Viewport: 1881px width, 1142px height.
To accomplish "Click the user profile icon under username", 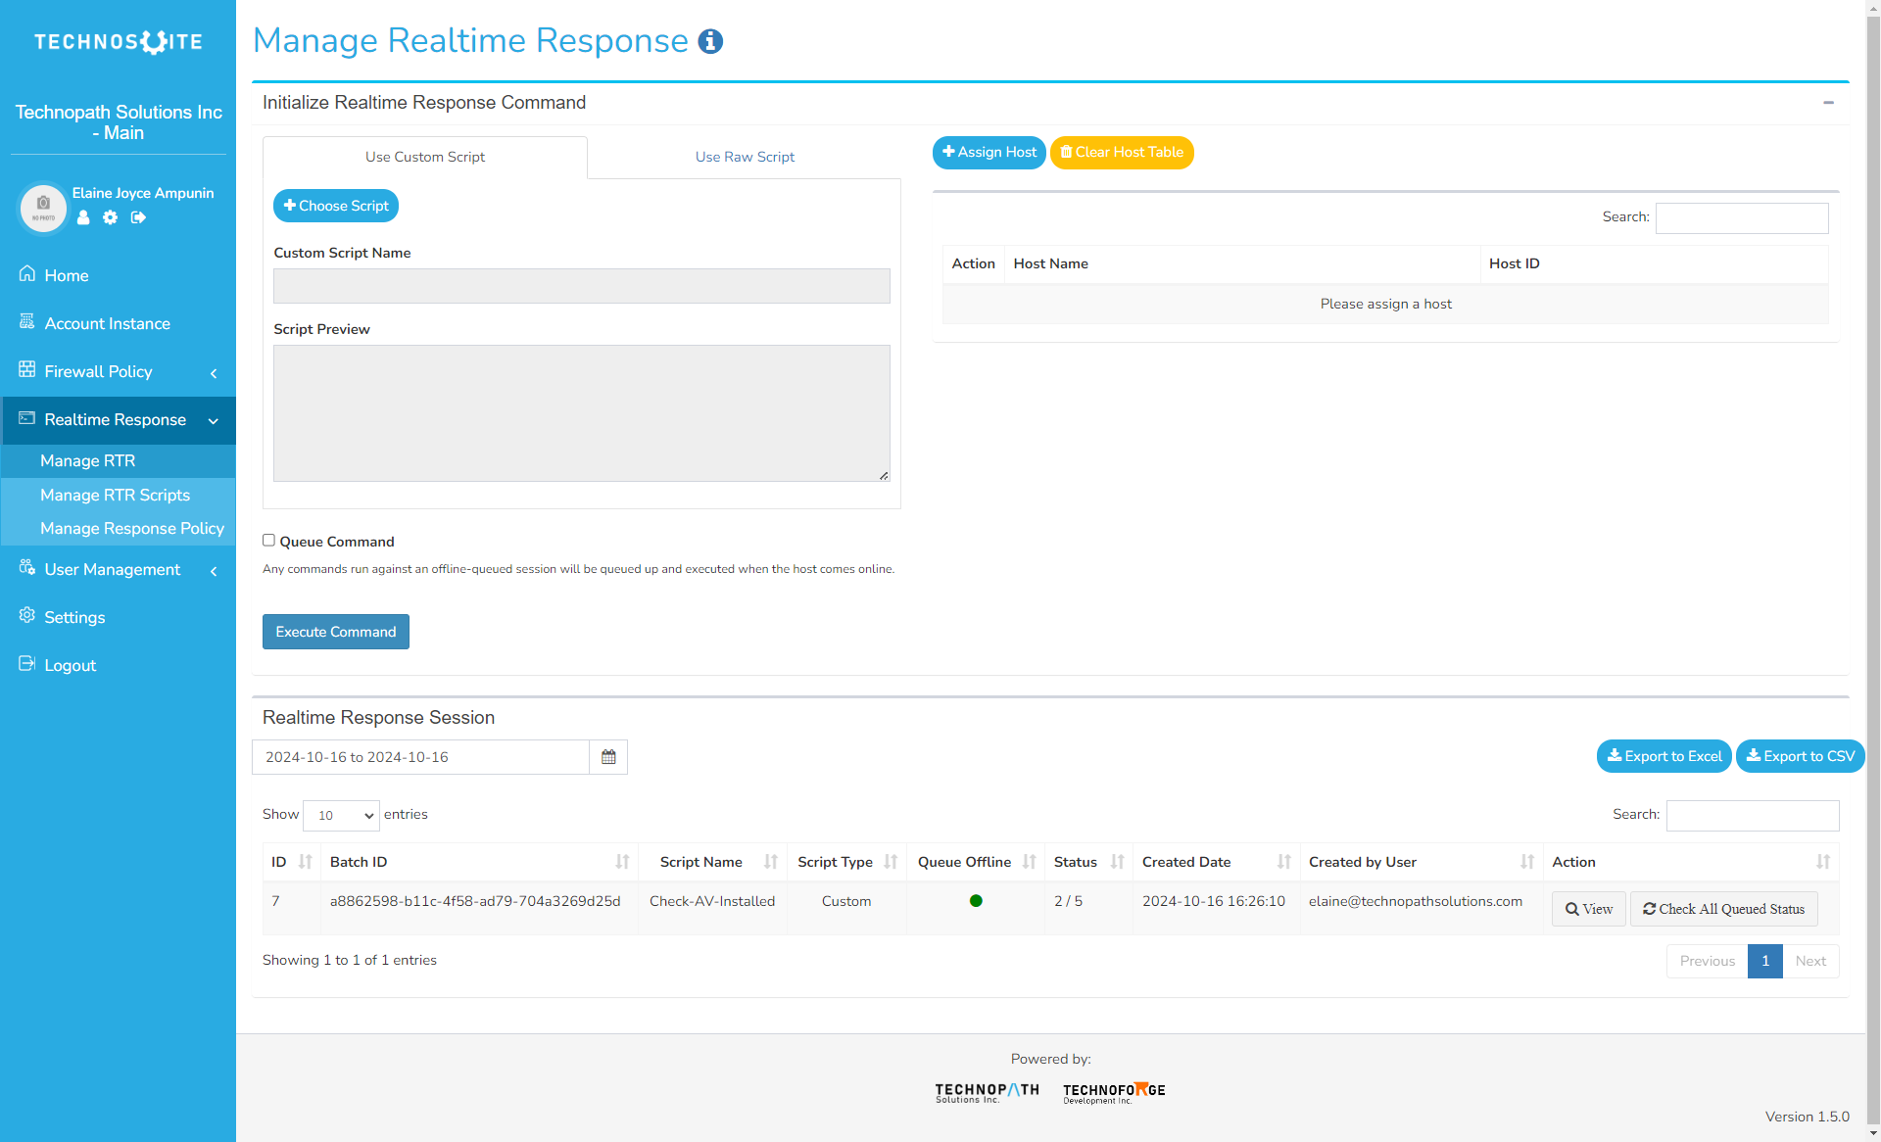I will click(x=83, y=217).
